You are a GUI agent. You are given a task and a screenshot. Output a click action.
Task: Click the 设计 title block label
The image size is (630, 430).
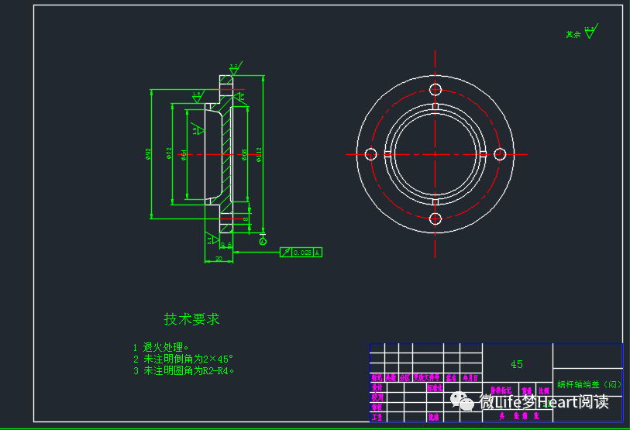point(377,387)
